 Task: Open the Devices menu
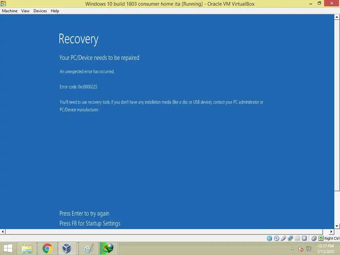tap(40, 11)
